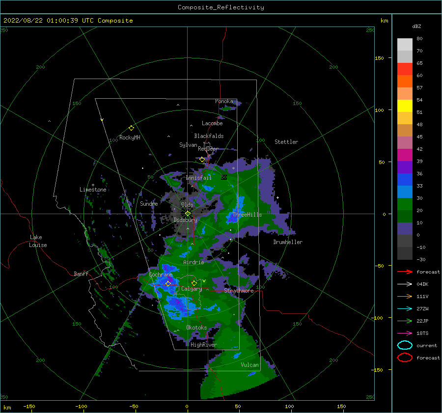Click the light blue 30-33 dBZ swatch
The image size is (442, 413).
[405, 192]
